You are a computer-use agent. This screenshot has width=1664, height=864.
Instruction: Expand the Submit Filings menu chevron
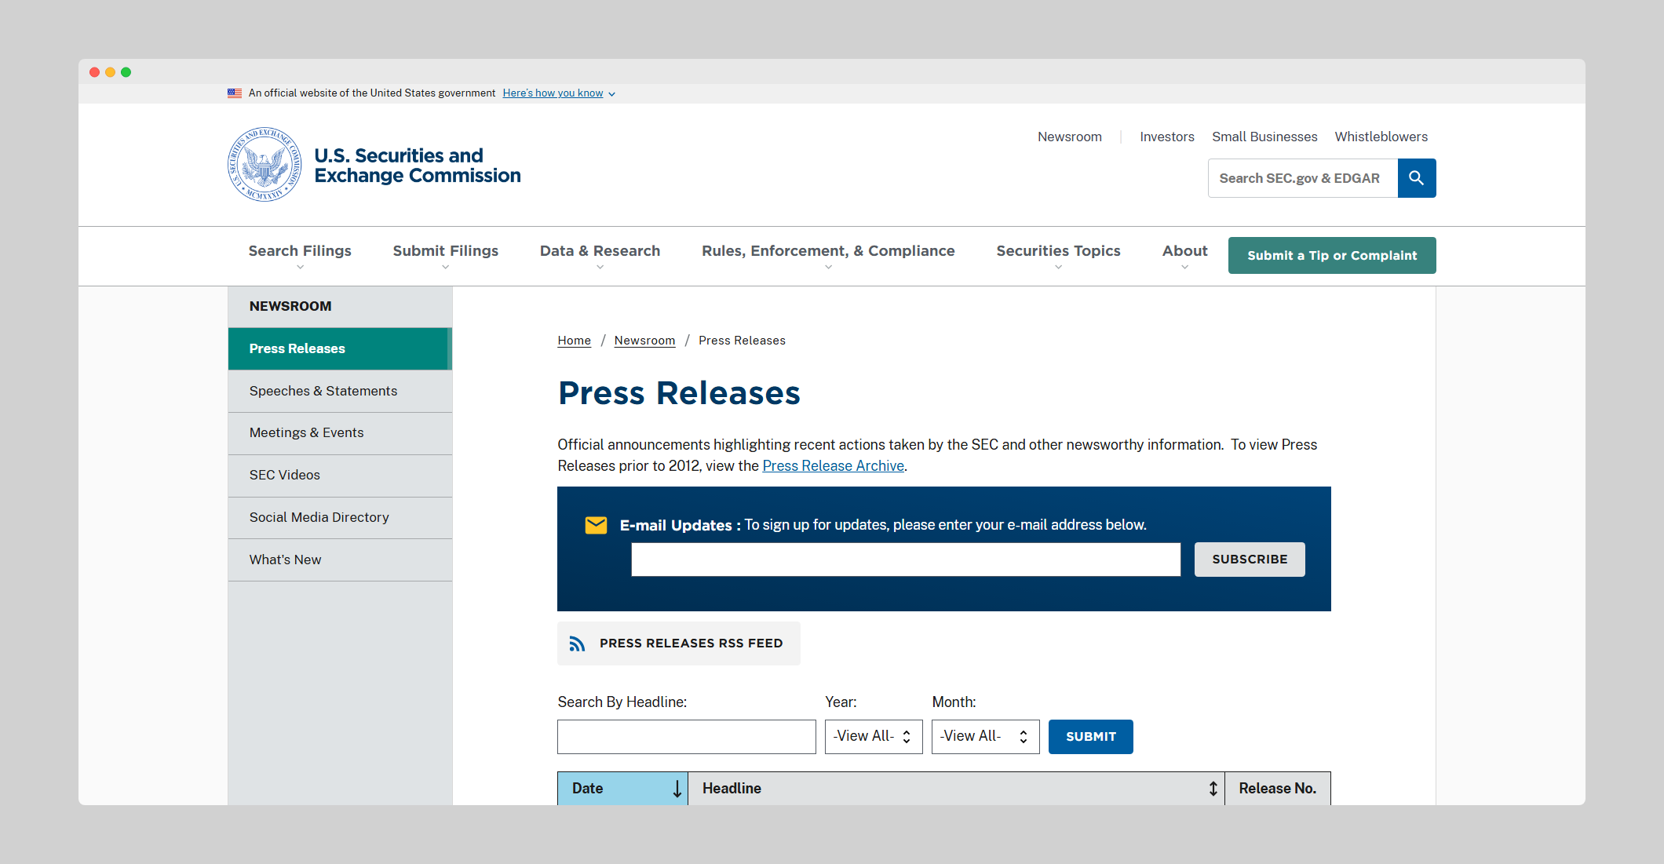tap(445, 268)
